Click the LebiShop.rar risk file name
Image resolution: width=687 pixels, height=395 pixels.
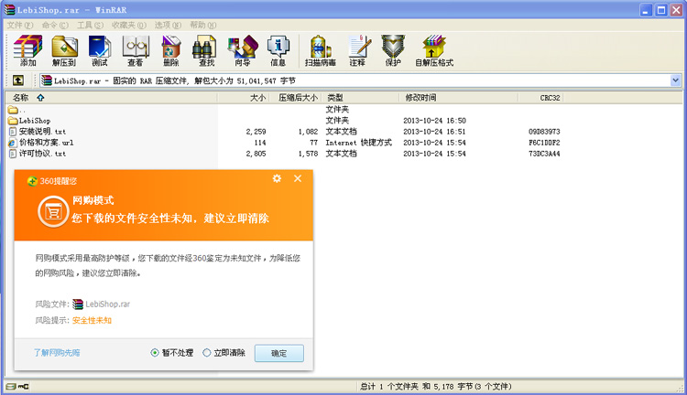click(107, 304)
